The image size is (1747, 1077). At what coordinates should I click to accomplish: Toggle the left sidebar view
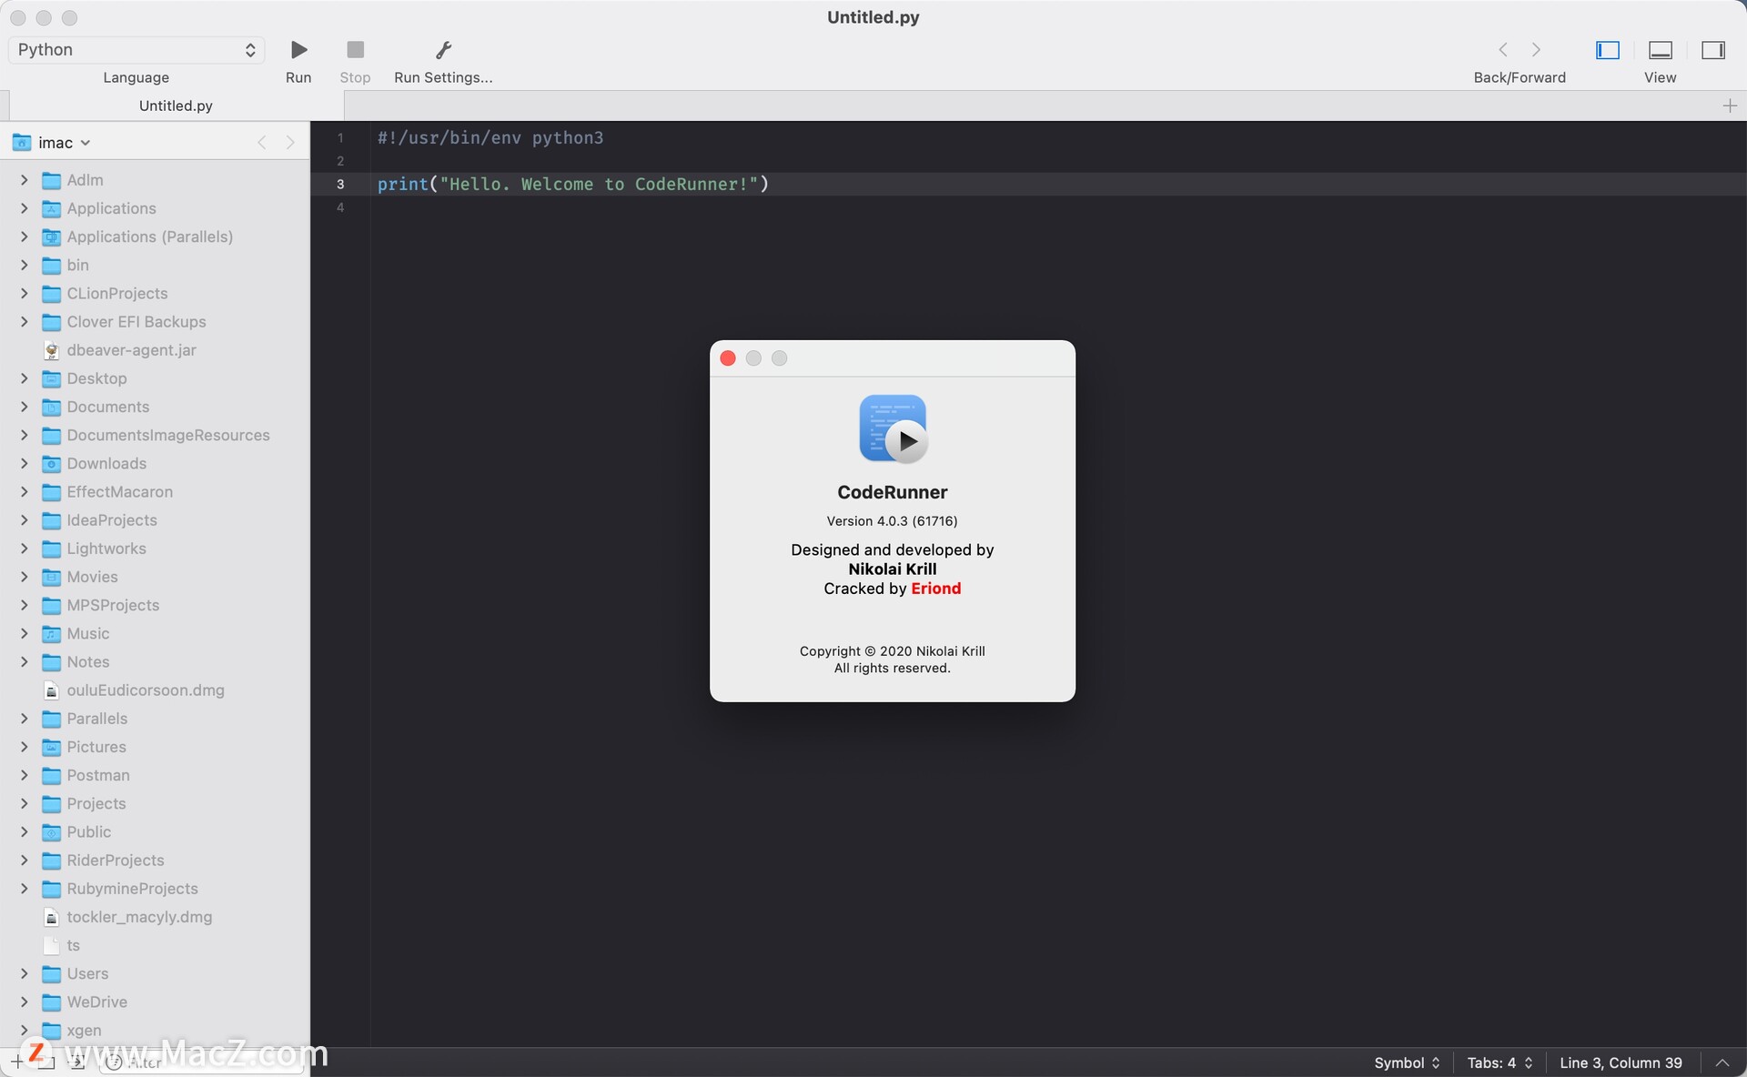(1608, 50)
